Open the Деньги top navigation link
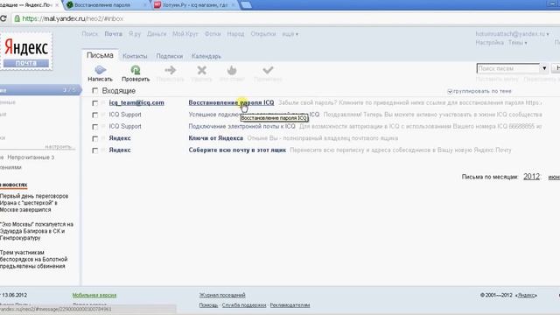 point(157,34)
